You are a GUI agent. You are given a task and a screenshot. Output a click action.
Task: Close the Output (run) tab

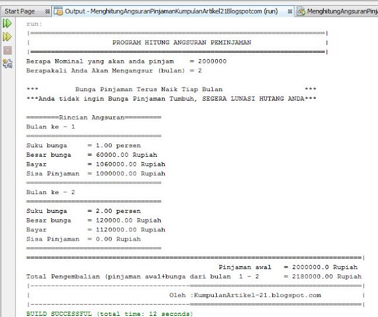[290, 11]
